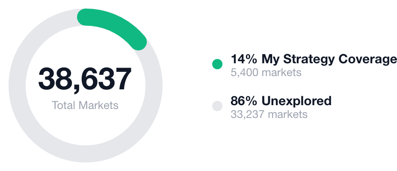
Task: Click the left side of the gray ring
Action: (x=17, y=85)
